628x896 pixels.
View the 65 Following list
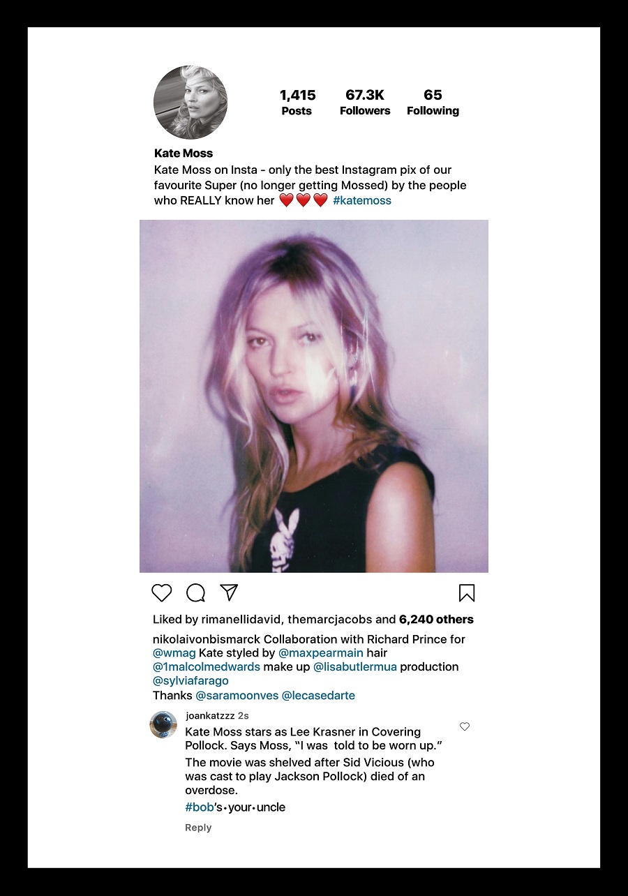tap(433, 102)
